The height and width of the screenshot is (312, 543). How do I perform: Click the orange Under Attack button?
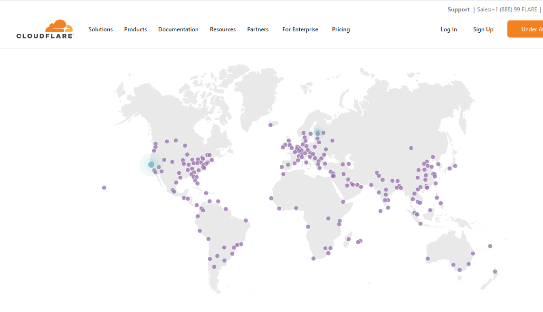pos(525,29)
